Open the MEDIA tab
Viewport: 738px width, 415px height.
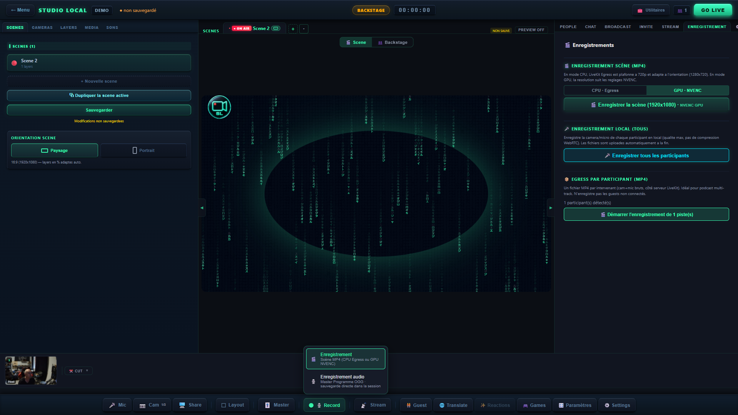(x=92, y=28)
